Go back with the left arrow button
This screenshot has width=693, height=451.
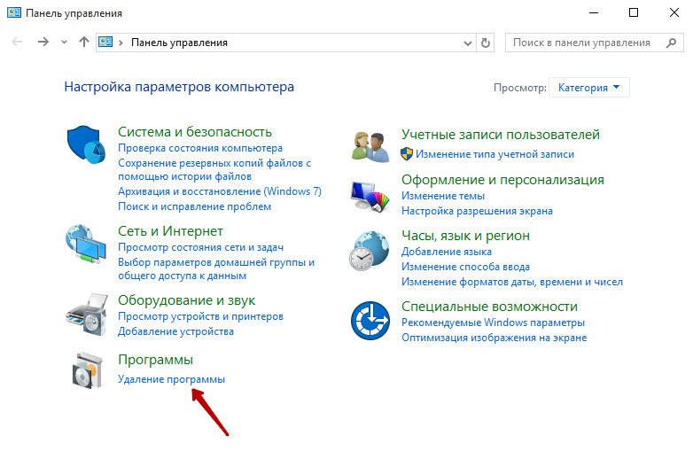[17, 43]
